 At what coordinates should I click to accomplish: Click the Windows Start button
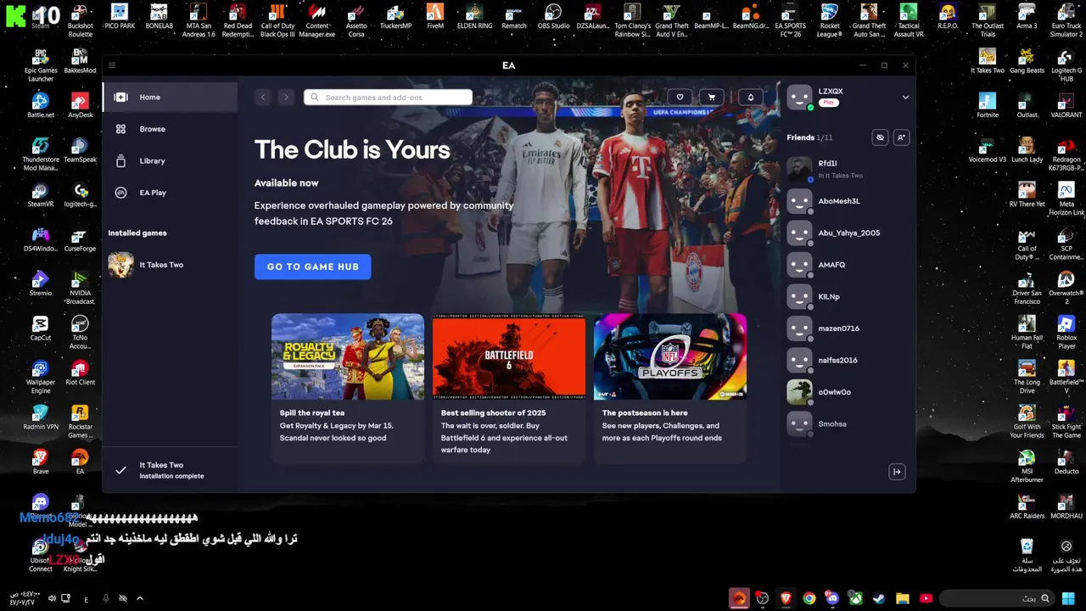1068,598
